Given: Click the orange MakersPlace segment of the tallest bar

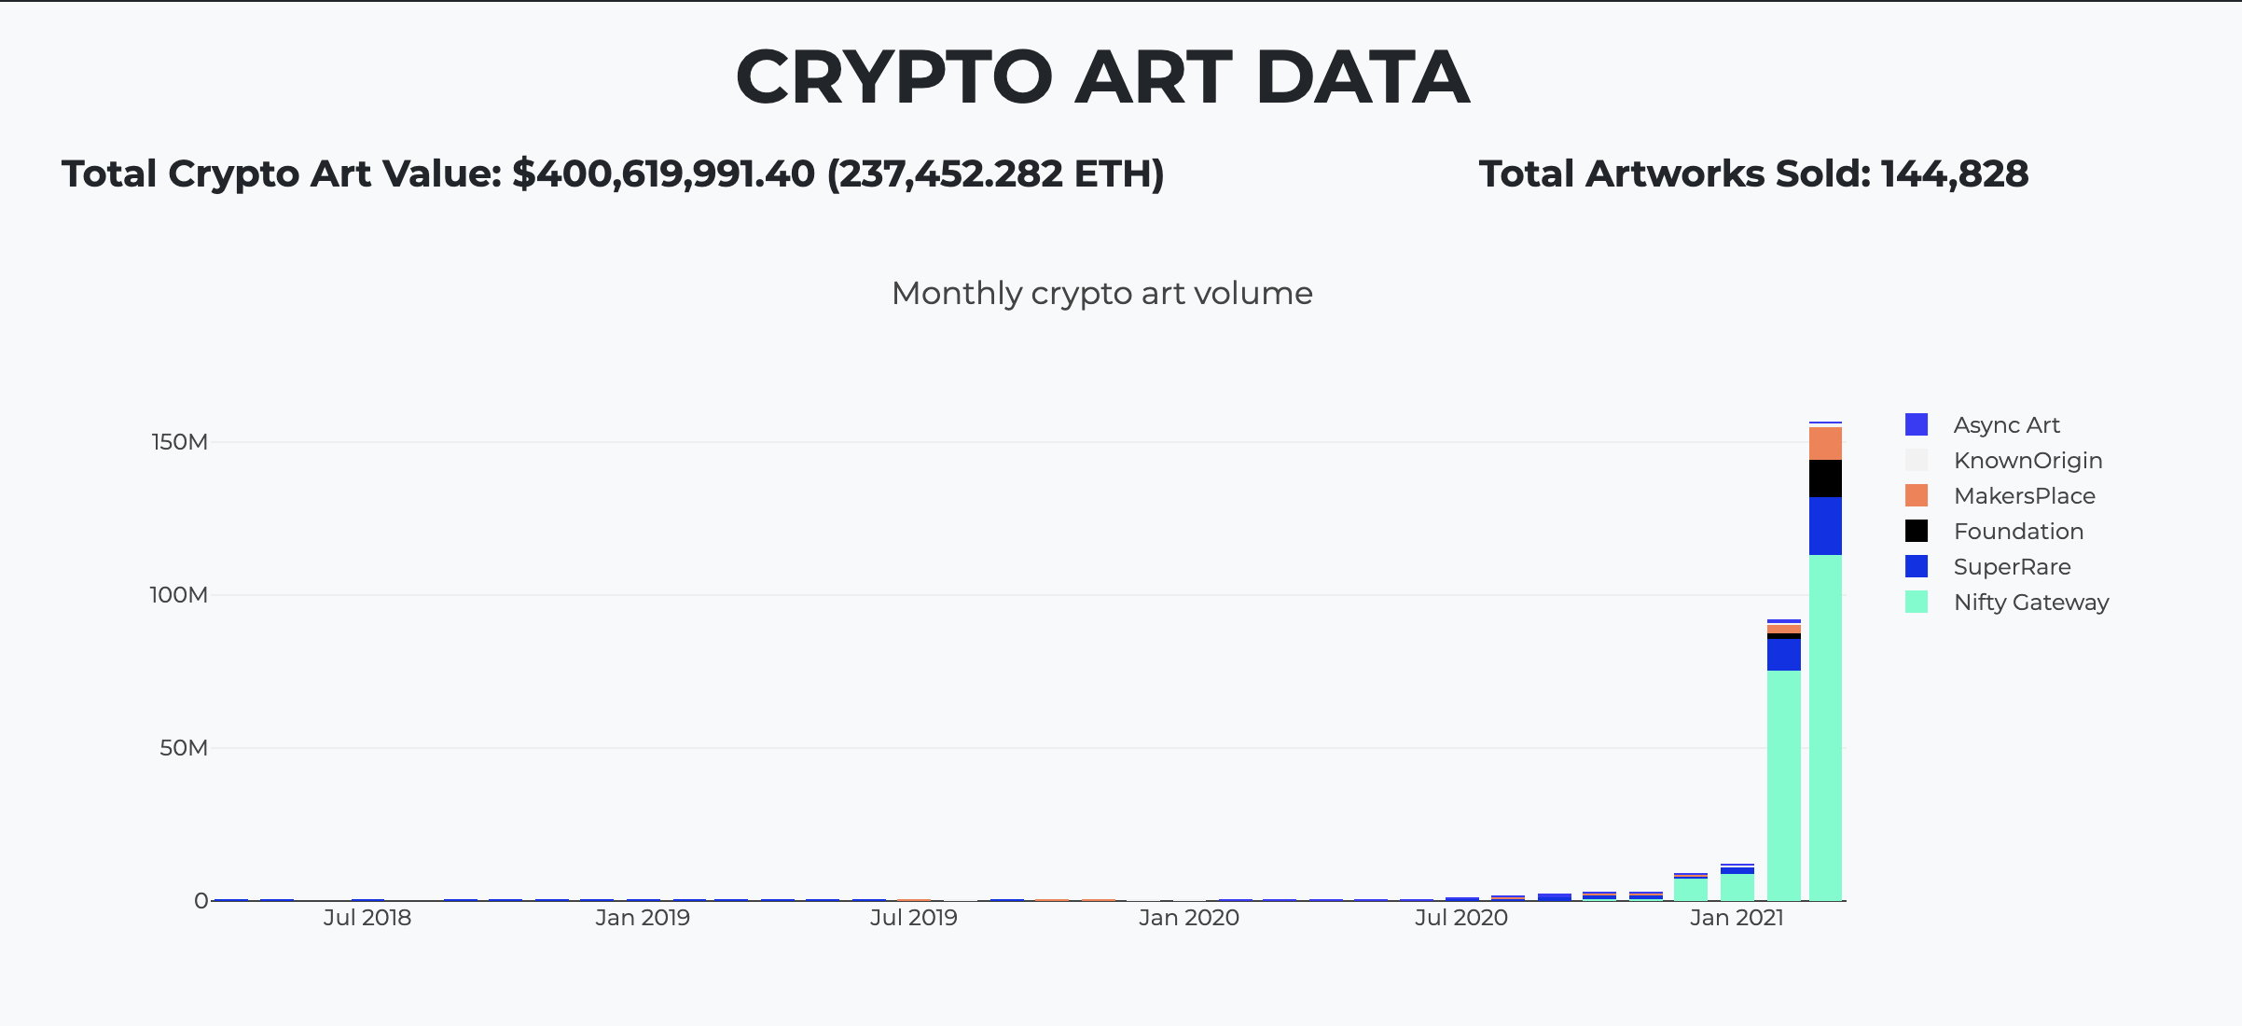Looking at the screenshot, I should 1825,444.
